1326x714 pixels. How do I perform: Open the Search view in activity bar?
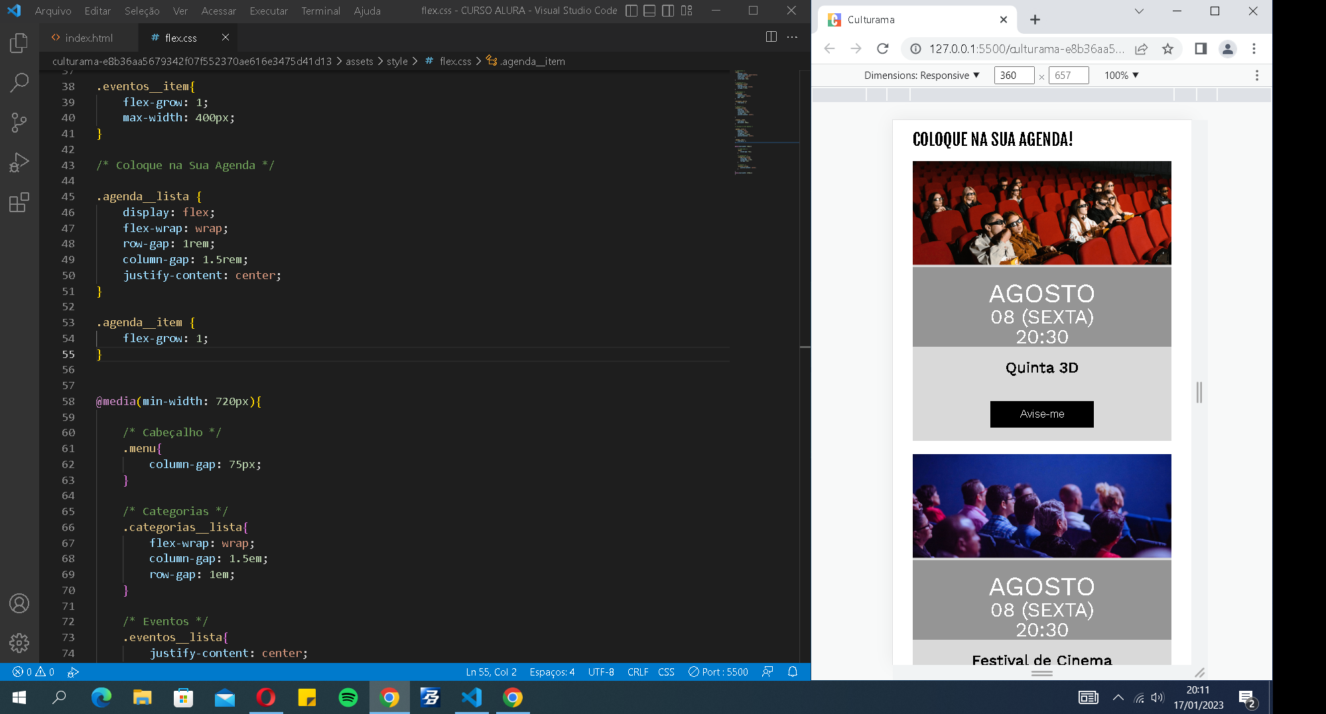(19, 83)
